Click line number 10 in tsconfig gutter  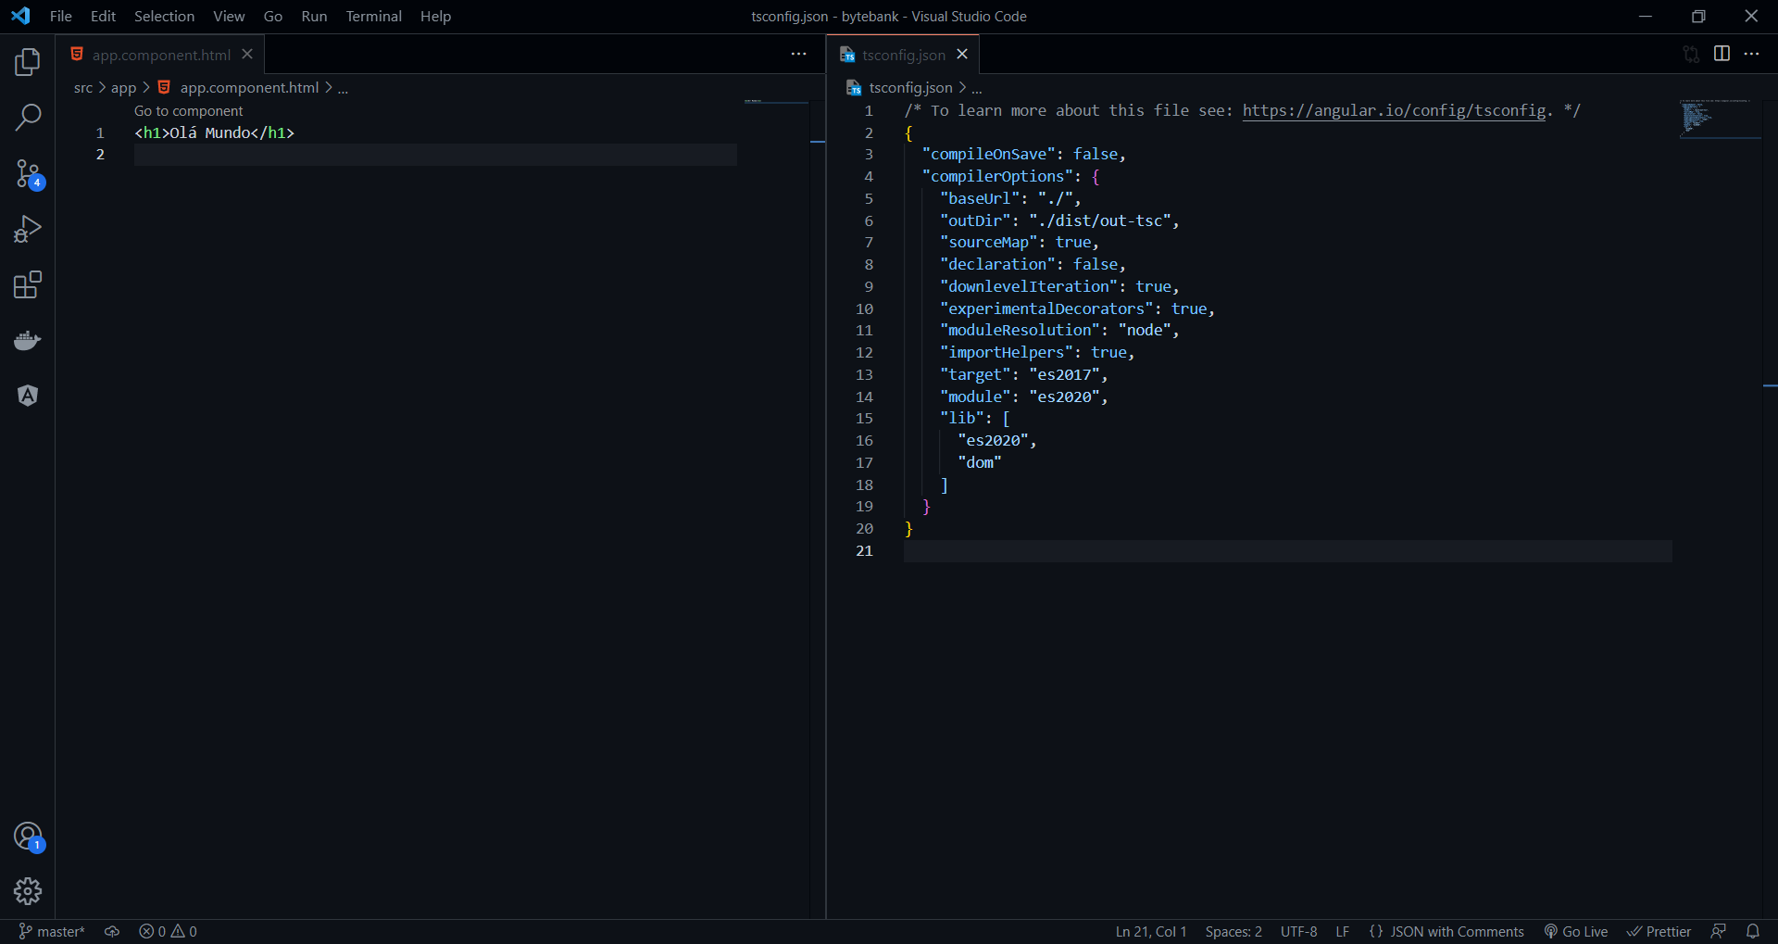[864, 308]
